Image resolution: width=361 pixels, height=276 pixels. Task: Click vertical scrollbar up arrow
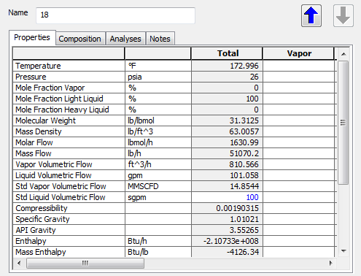[x=343, y=54]
